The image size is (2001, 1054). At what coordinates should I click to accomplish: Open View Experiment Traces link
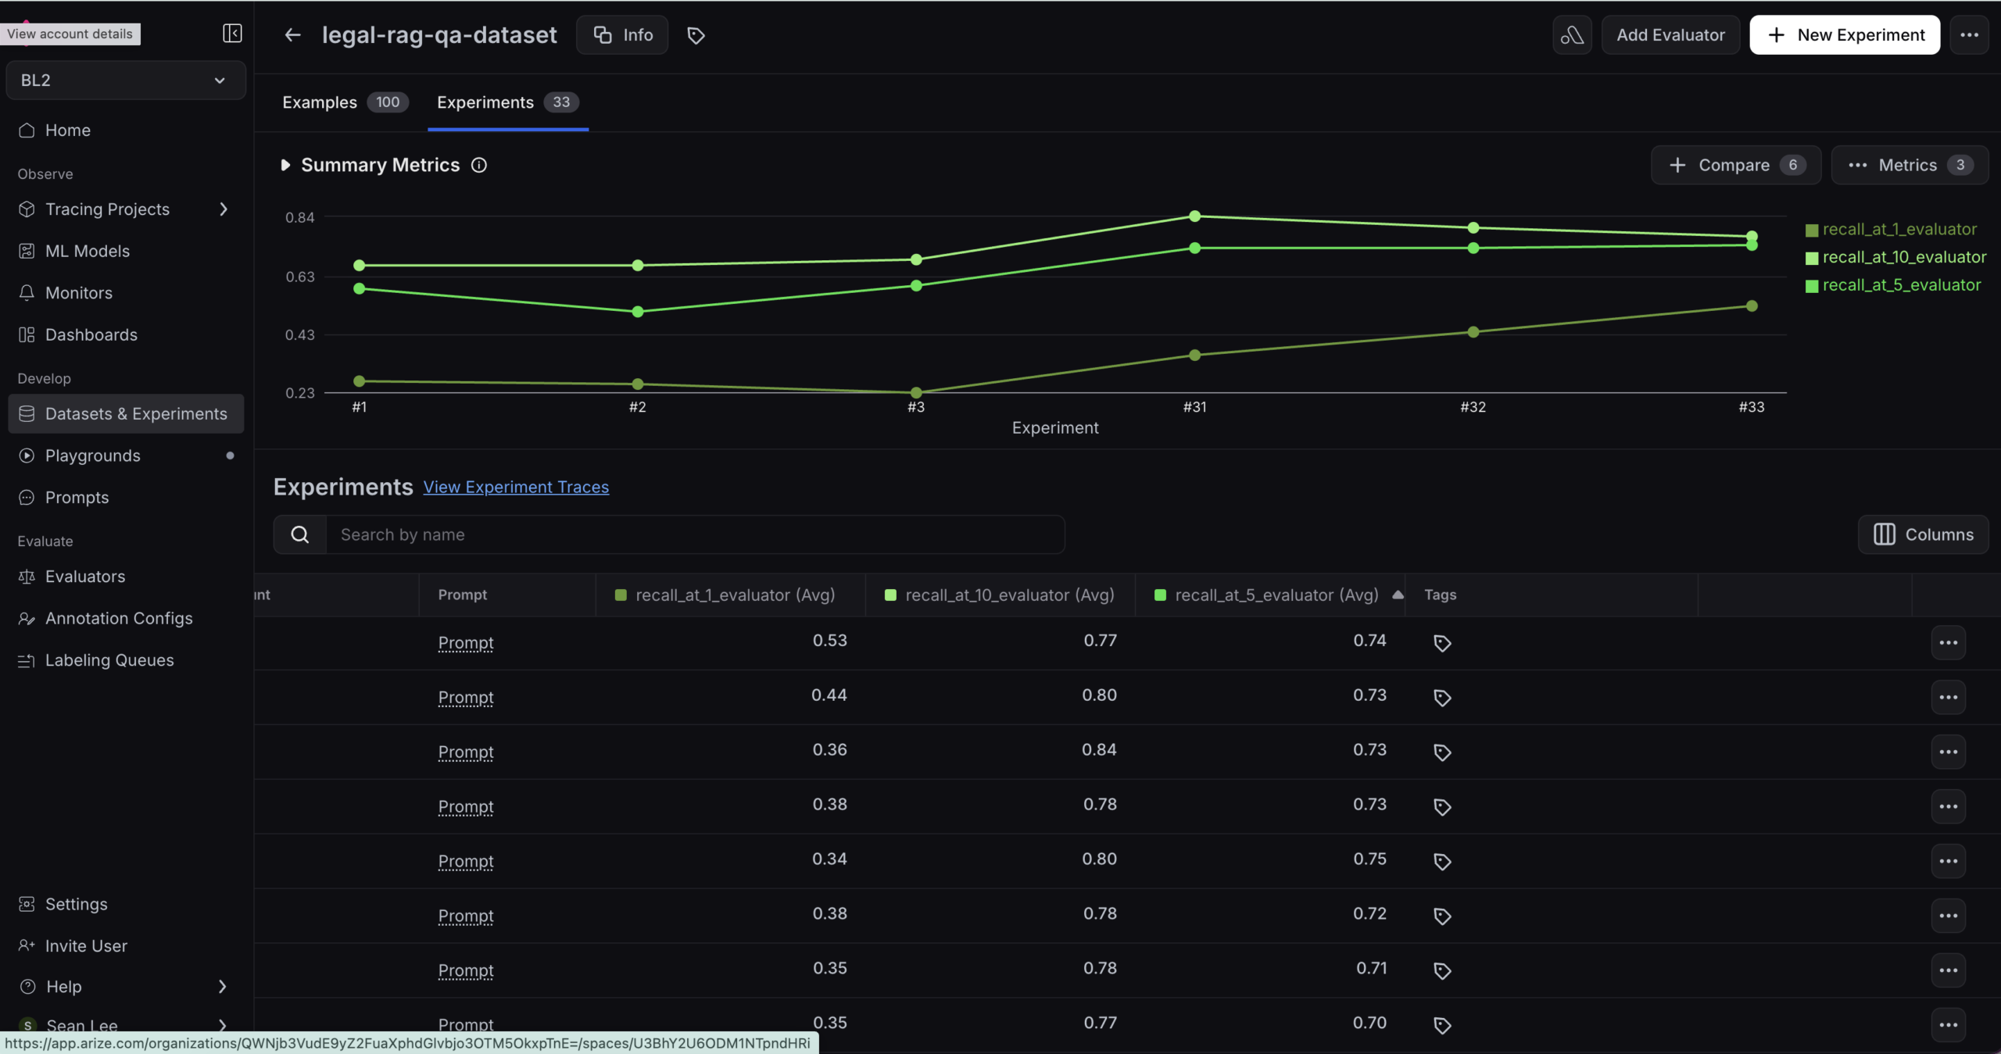515,487
